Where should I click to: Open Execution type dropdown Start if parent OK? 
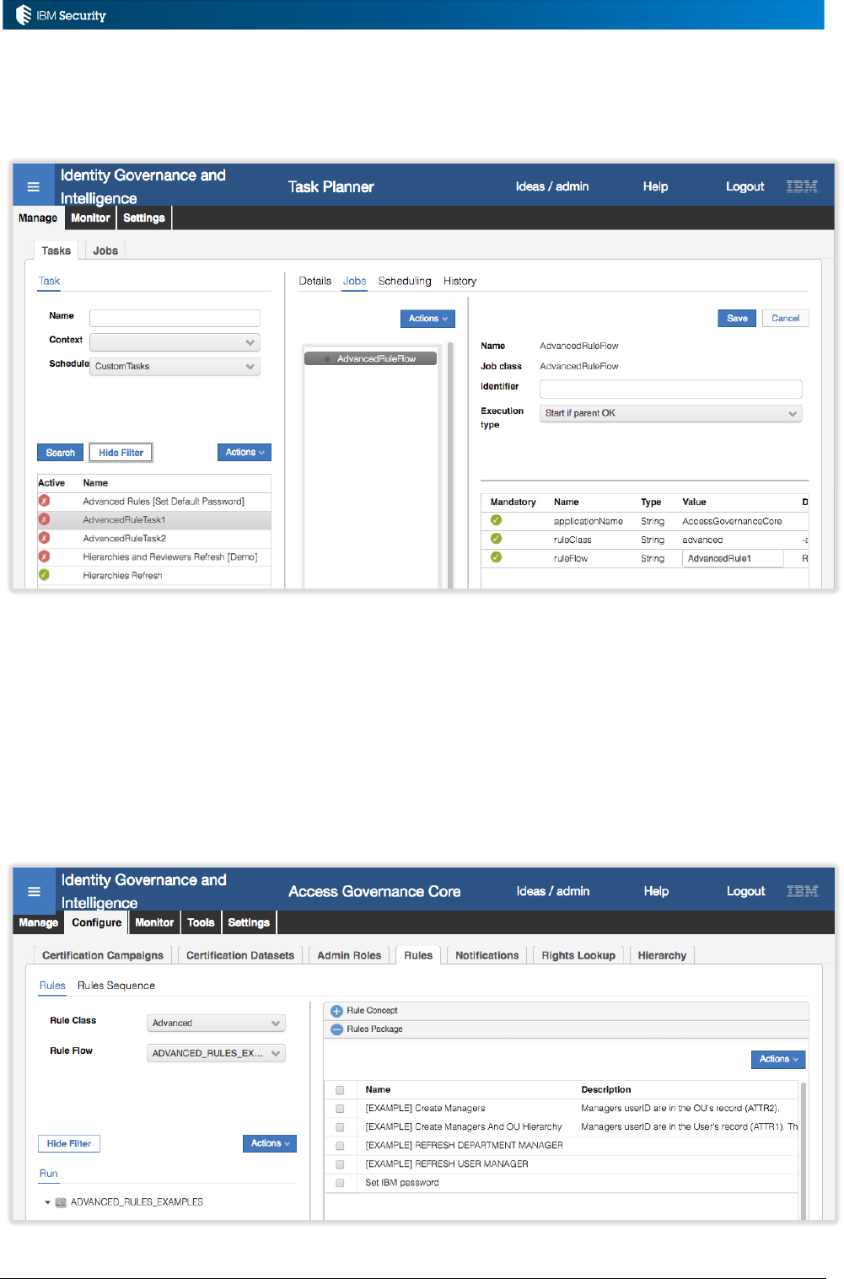670,413
